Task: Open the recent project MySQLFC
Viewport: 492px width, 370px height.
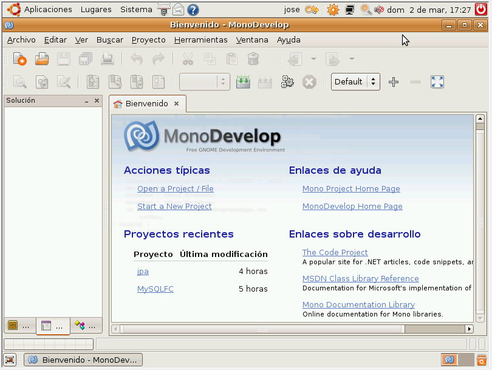Action: click(x=155, y=289)
